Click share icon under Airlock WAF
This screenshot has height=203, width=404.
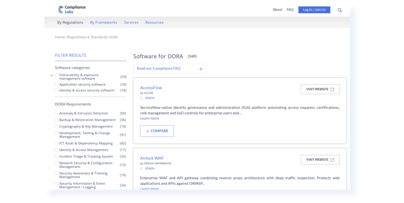[142, 169]
